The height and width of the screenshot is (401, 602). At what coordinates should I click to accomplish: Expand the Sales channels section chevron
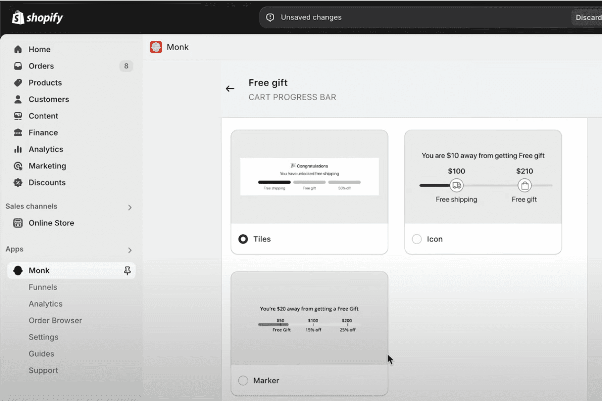click(x=130, y=207)
